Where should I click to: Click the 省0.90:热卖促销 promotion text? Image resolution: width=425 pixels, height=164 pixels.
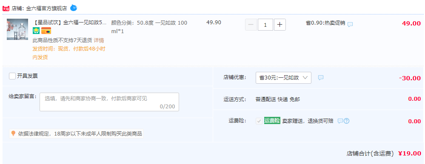point(325,23)
